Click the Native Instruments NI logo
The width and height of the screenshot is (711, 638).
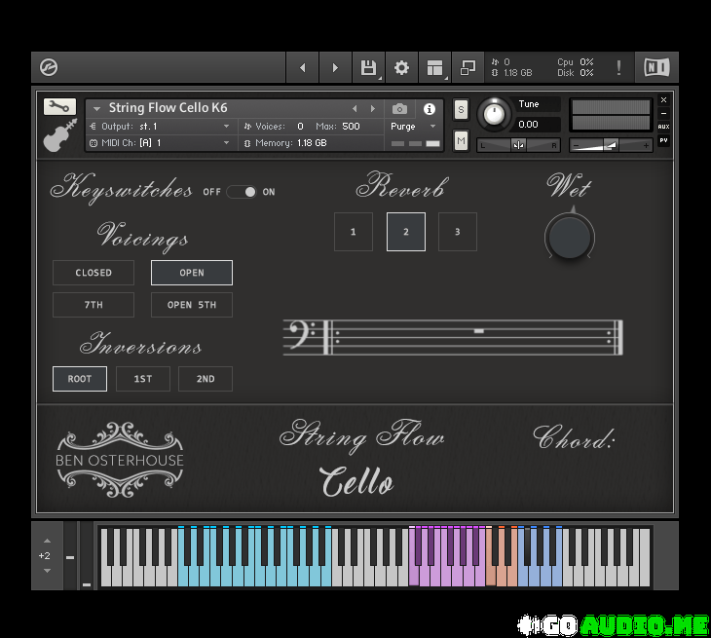(x=656, y=67)
